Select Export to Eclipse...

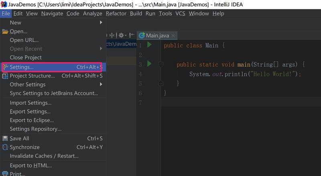(53, 120)
